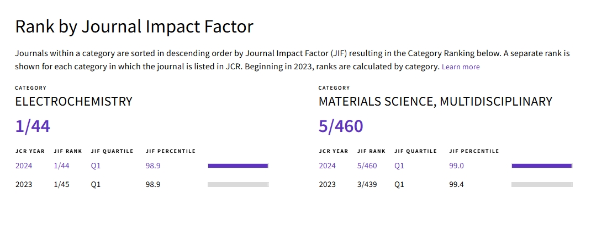Click the Q1 quartile in the 2024 Electrochemistry row
The height and width of the screenshot is (231, 607).
click(x=96, y=166)
